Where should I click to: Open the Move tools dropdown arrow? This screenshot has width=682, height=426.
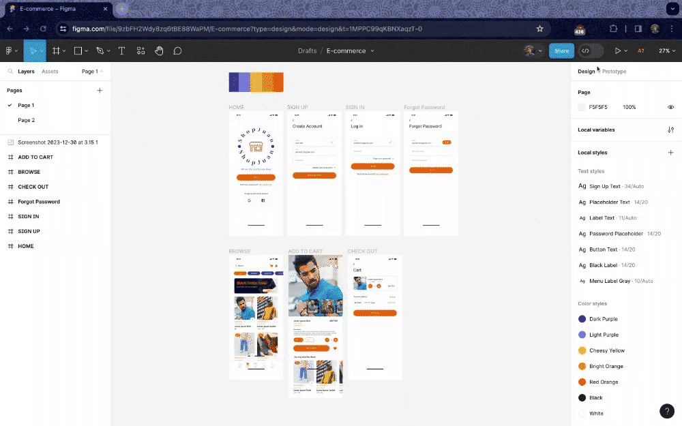tap(42, 51)
